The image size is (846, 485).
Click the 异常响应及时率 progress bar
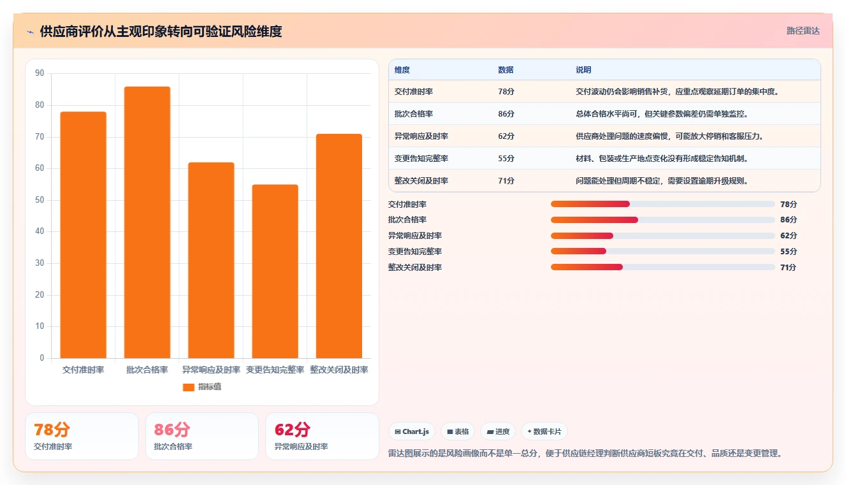pyautogui.click(x=663, y=236)
